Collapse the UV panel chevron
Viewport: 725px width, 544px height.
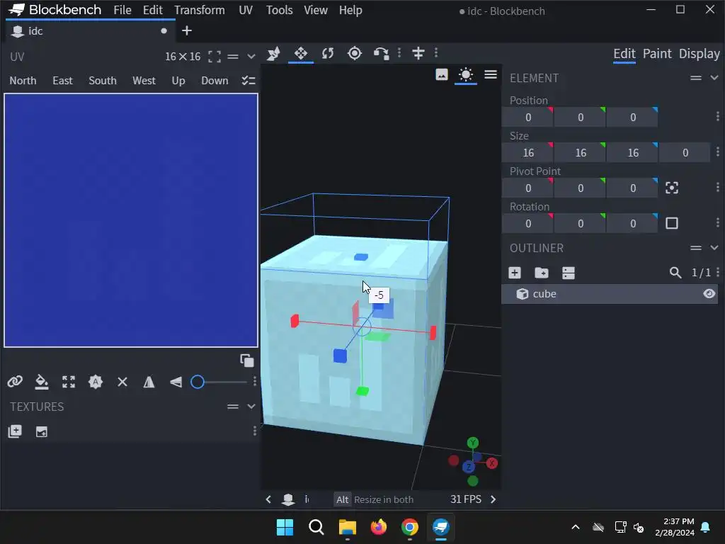[251, 57]
